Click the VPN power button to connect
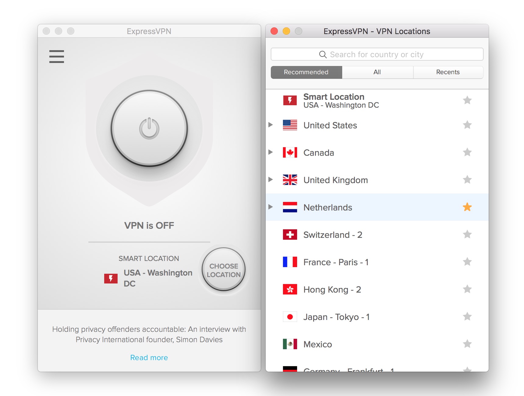Screen dimensions: 524x396 (x=149, y=128)
